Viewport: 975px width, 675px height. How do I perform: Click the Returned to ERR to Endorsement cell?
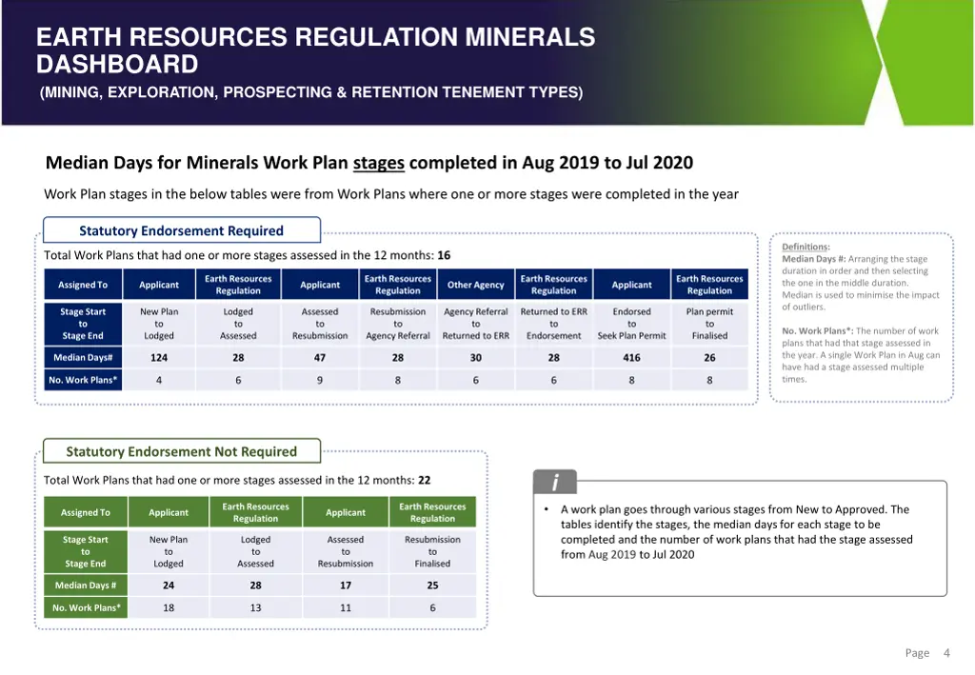tap(554, 324)
